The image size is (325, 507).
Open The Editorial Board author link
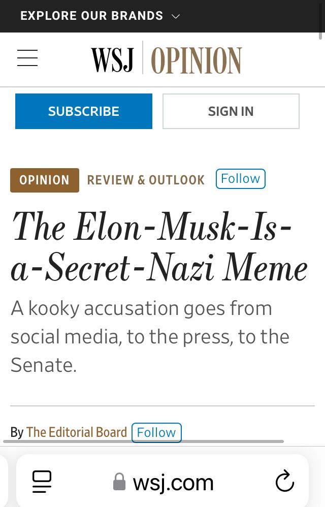76,432
